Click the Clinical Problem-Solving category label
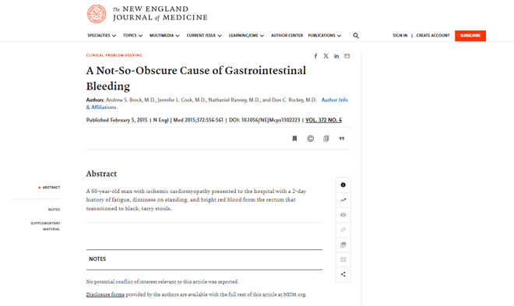Viewport: 514px width, 306px height. tap(114, 55)
